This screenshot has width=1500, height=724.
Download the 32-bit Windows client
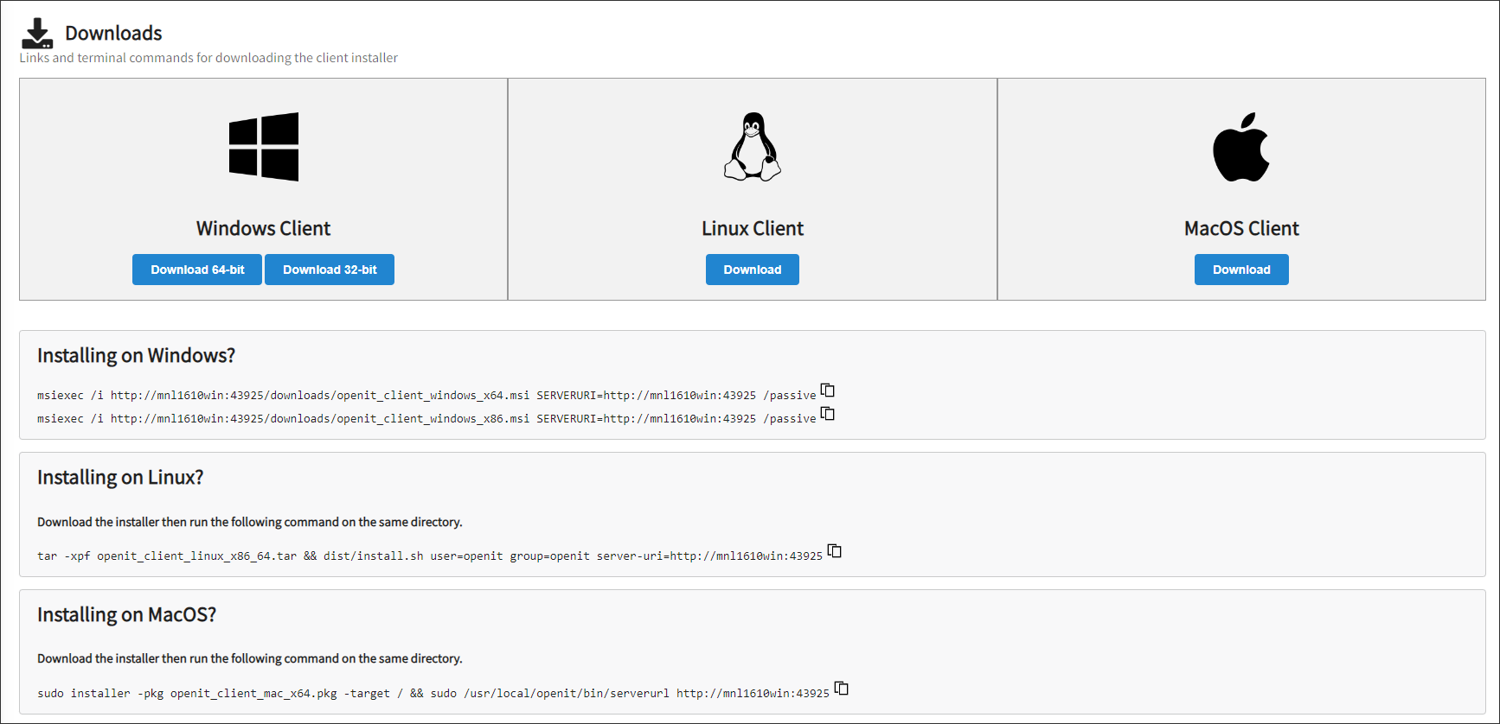pyautogui.click(x=330, y=270)
